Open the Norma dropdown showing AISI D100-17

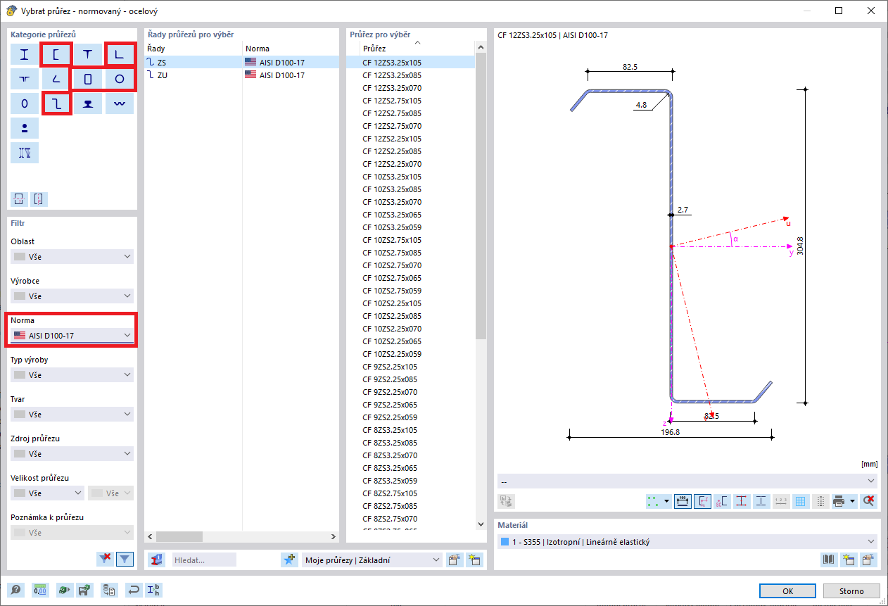tap(70, 335)
